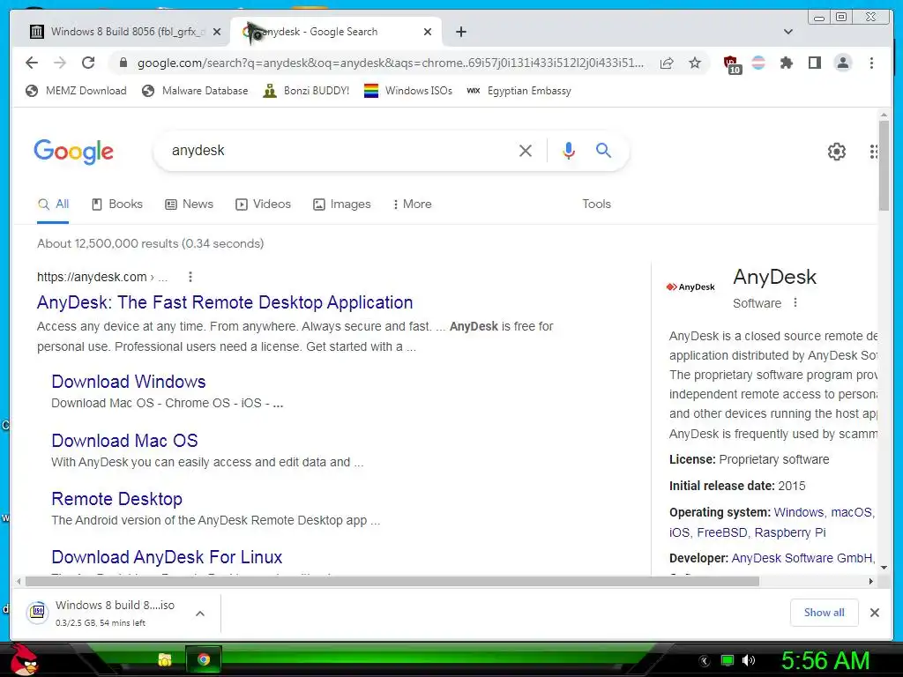
Task: Open AnyDesk: The Fast Remote Desktop Application result
Action: [x=225, y=302]
